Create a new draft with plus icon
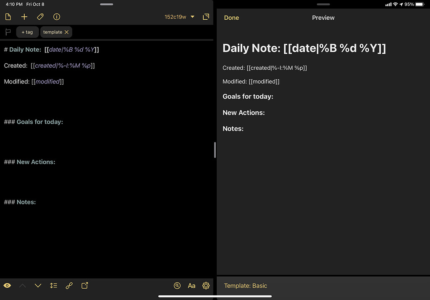This screenshot has height=300, width=430. [24, 17]
